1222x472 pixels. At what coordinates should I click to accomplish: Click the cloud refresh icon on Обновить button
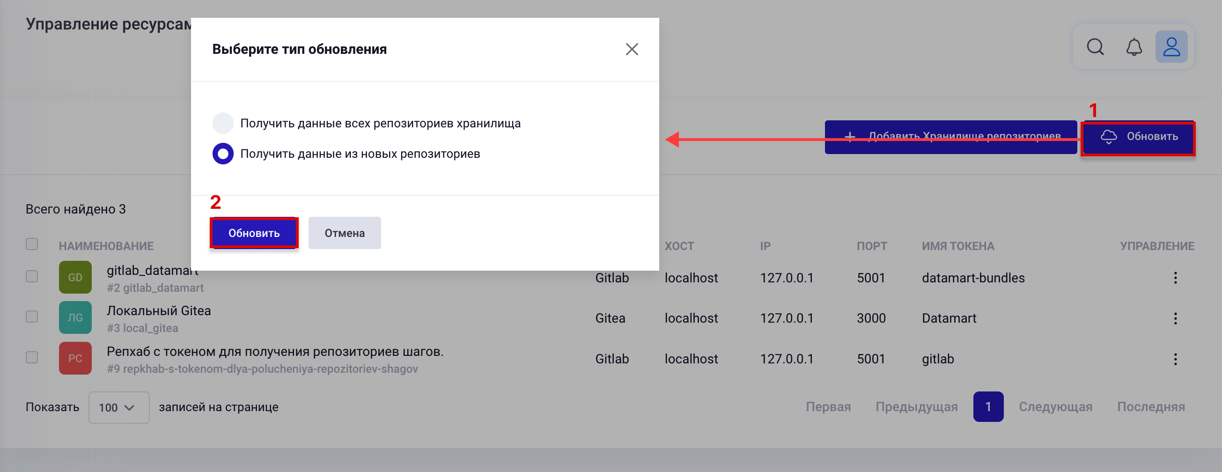click(1109, 137)
